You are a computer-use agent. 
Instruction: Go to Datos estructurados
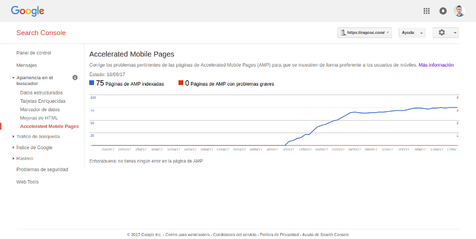point(41,93)
